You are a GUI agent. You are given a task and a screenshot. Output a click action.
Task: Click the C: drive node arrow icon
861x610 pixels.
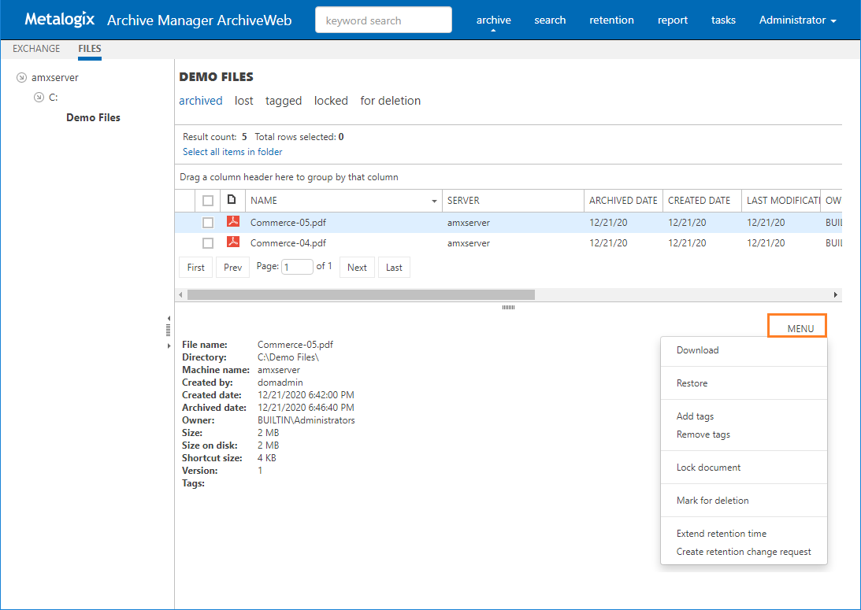click(x=39, y=98)
